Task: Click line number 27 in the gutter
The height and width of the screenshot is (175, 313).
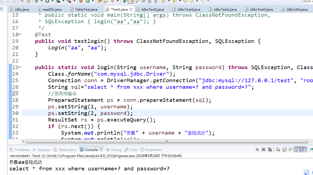Action: pyautogui.click(x=15, y=93)
